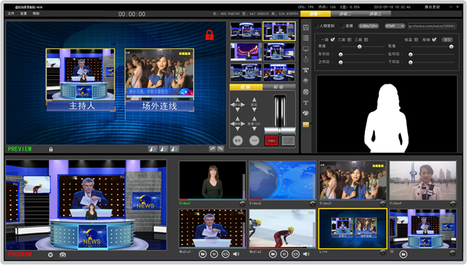Adjust the 高值 slider handle

click(x=360, y=47)
